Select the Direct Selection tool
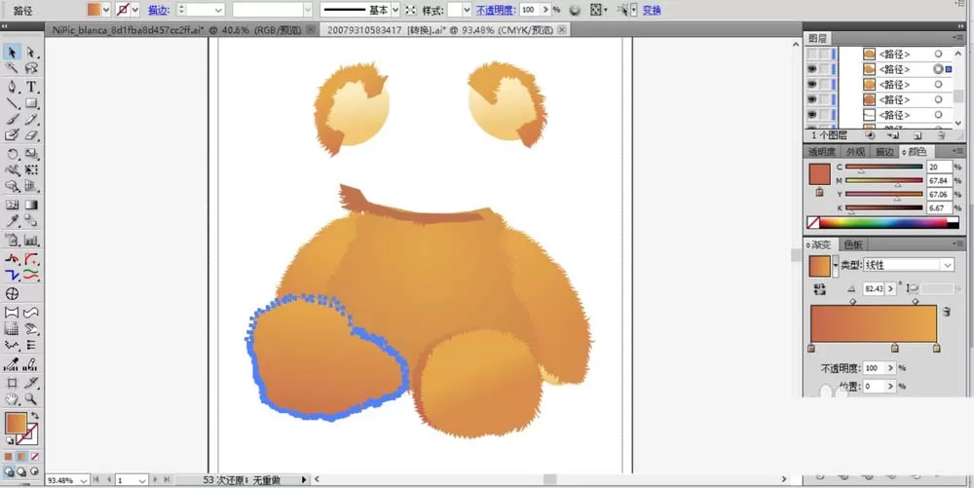The width and height of the screenshot is (974, 488). point(31,53)
